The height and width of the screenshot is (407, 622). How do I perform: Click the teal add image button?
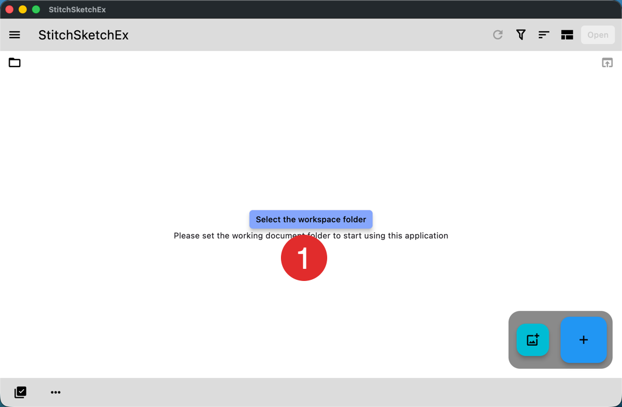(533, 340)
